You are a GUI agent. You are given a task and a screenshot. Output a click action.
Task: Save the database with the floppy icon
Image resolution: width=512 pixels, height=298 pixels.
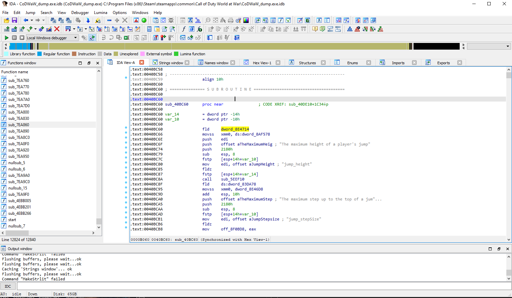point(14,21)
